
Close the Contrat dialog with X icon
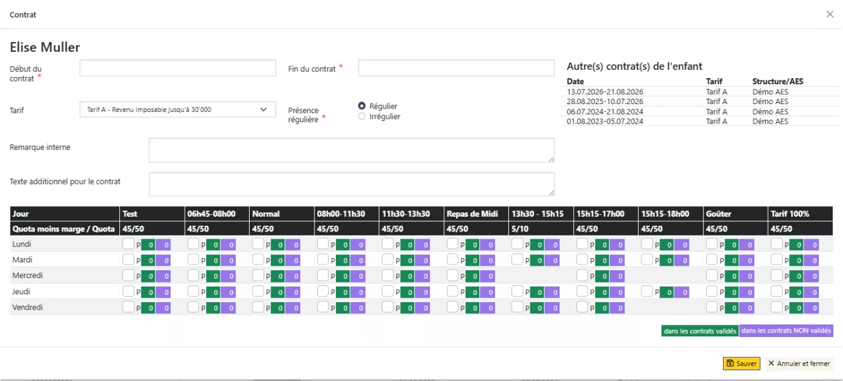[829, 14]
